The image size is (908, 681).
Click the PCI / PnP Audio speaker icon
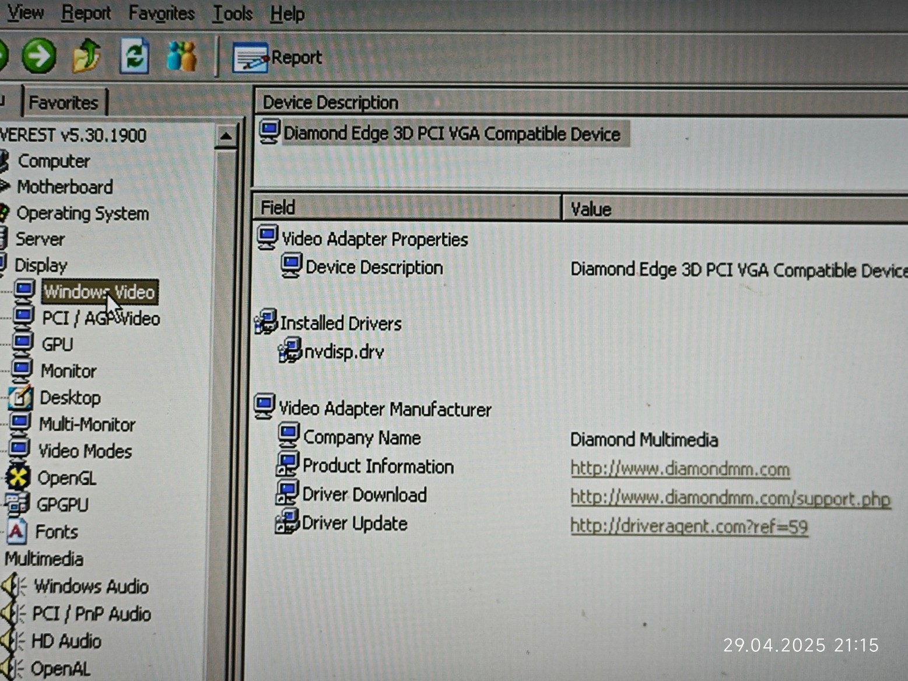(13, 613)
